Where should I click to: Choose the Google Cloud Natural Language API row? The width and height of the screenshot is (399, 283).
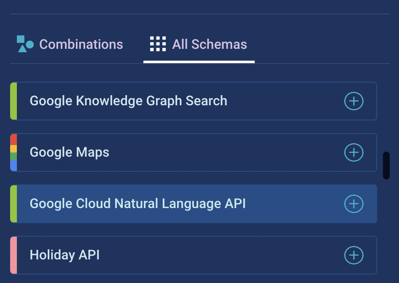coord(194,204)
